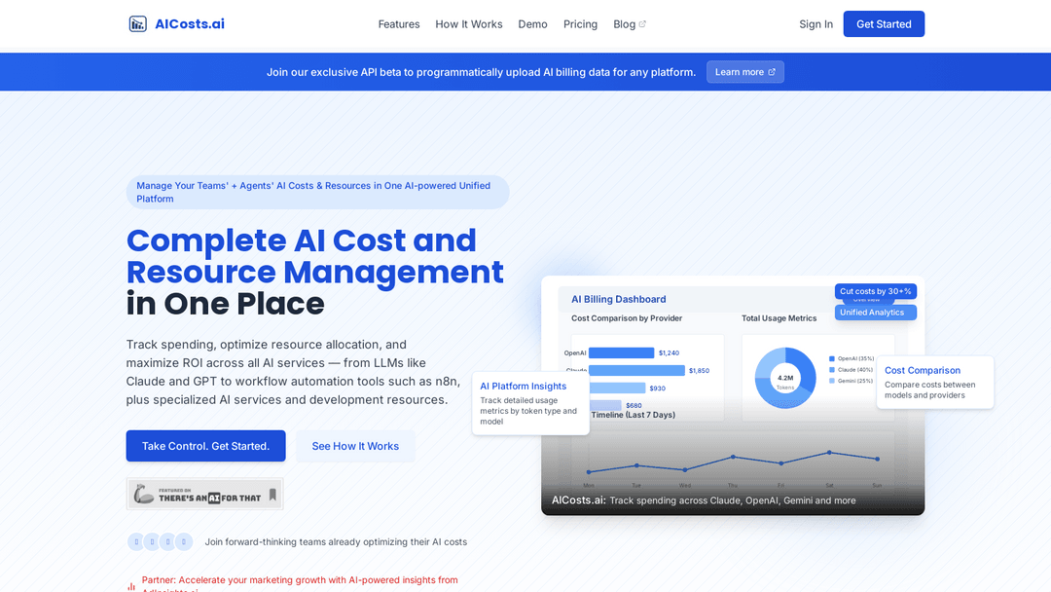Viewport: 1051px width, 592px height.
Task: Click the Get Started button in header
Action: (x=884, y=24)
